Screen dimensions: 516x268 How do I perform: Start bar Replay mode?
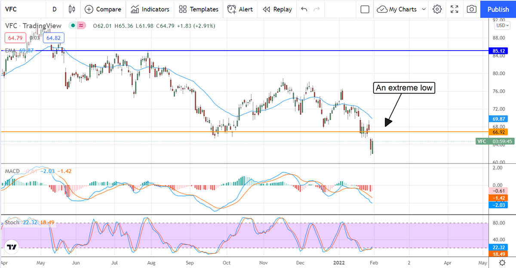277,9
